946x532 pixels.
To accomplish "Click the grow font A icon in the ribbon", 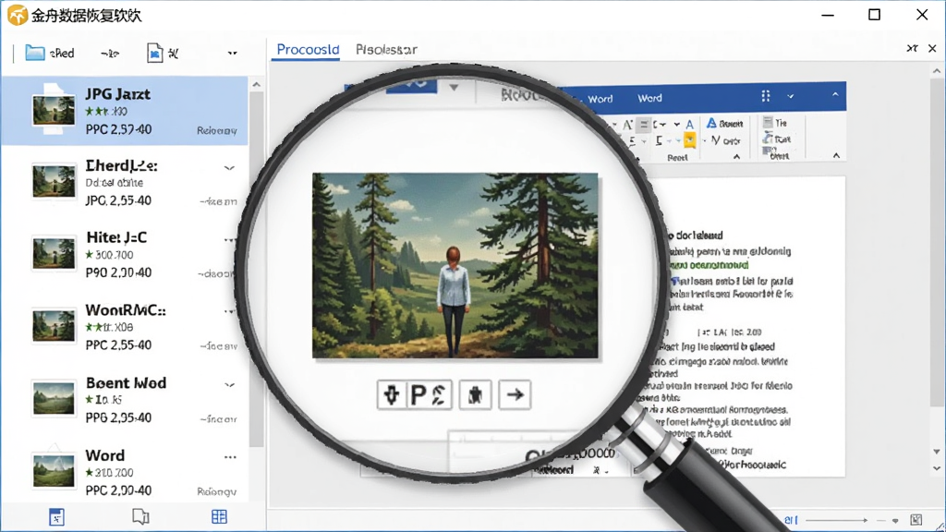I will click(x=627, y=125).
